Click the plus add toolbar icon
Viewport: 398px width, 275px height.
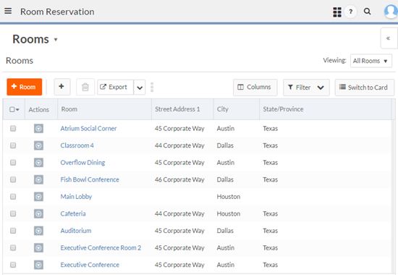(x=62, y=87)
